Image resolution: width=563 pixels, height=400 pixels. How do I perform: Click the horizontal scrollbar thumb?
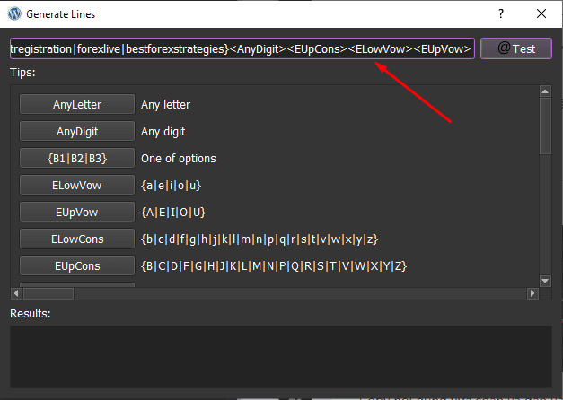[x=48, y=293]
